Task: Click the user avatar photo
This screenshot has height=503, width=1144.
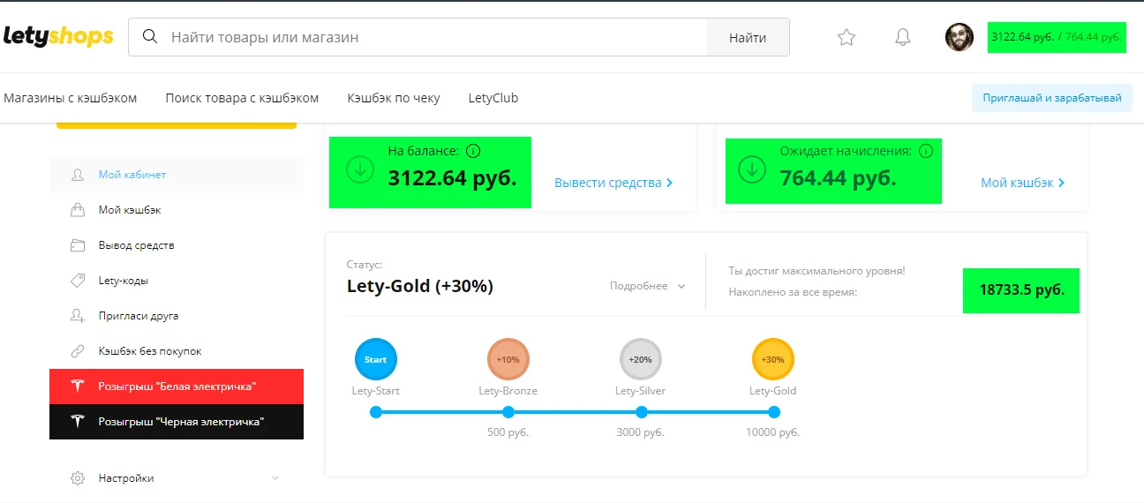Action: [x=960, y=37]
